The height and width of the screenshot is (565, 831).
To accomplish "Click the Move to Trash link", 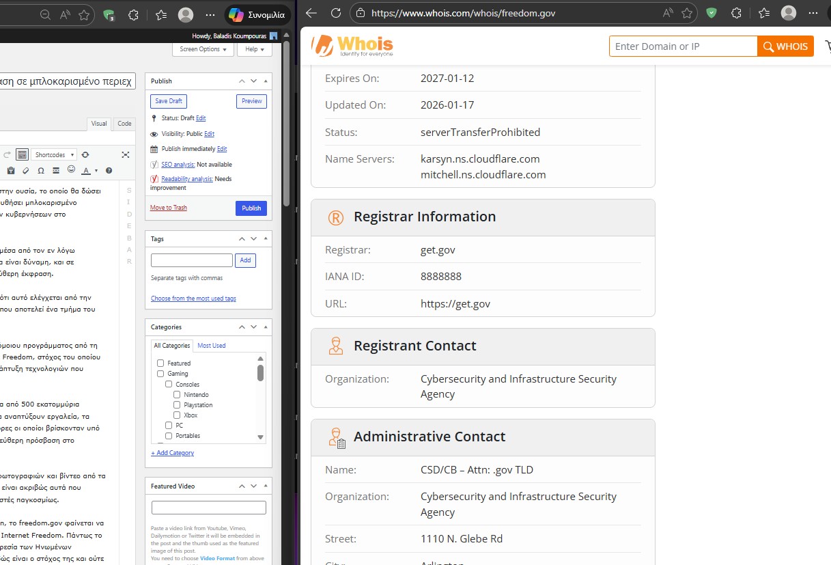I will pos(169,208).
